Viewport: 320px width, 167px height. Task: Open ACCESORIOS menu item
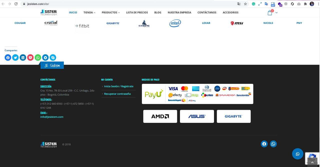pyautogui.click(x=231, y=12)
